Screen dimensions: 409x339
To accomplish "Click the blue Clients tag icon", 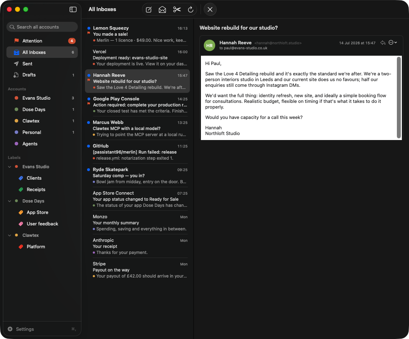I will [x=21, y=178].
